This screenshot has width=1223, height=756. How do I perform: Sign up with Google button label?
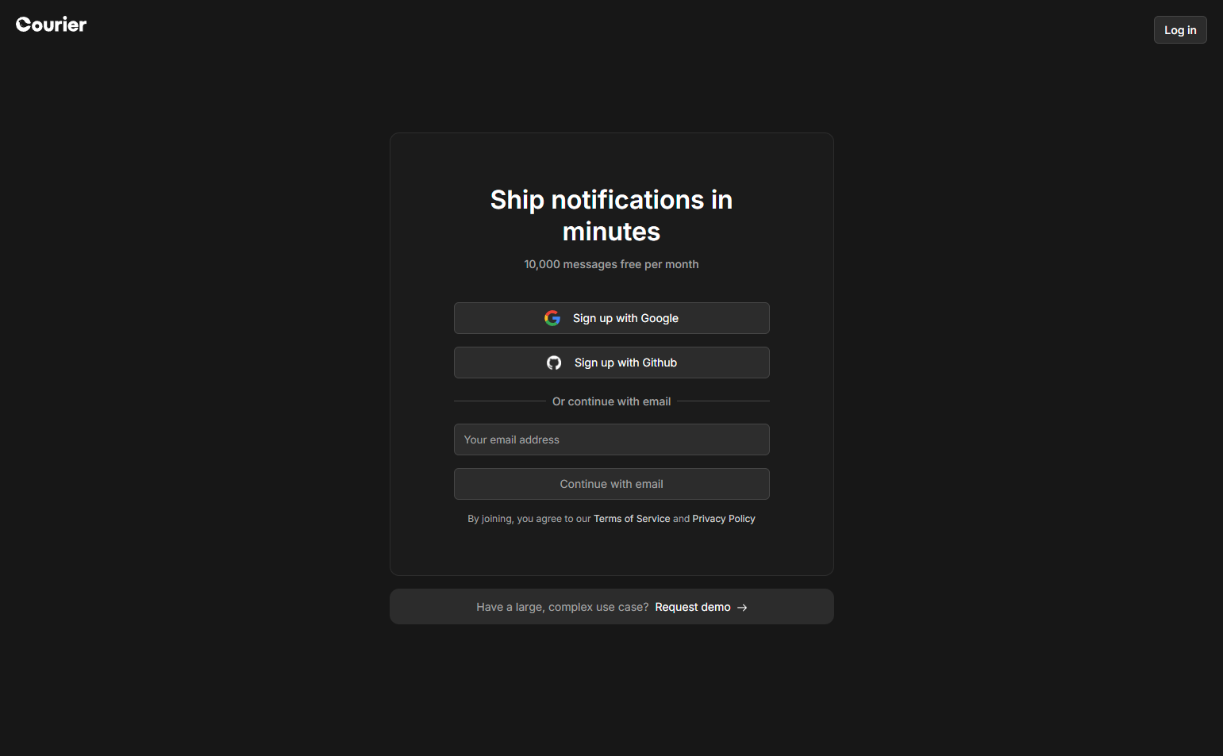[625, 318]
